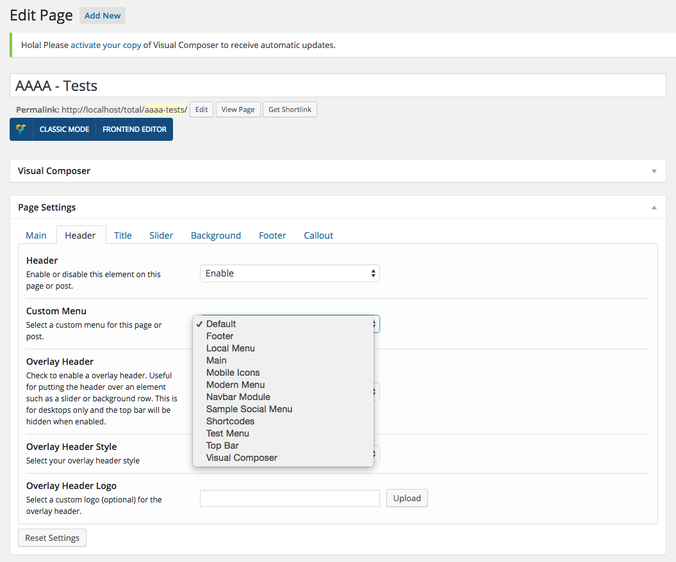The width and height of the screenshot is (676, 562).
Task: Select Navbar Module option
Action: (283, 397)
